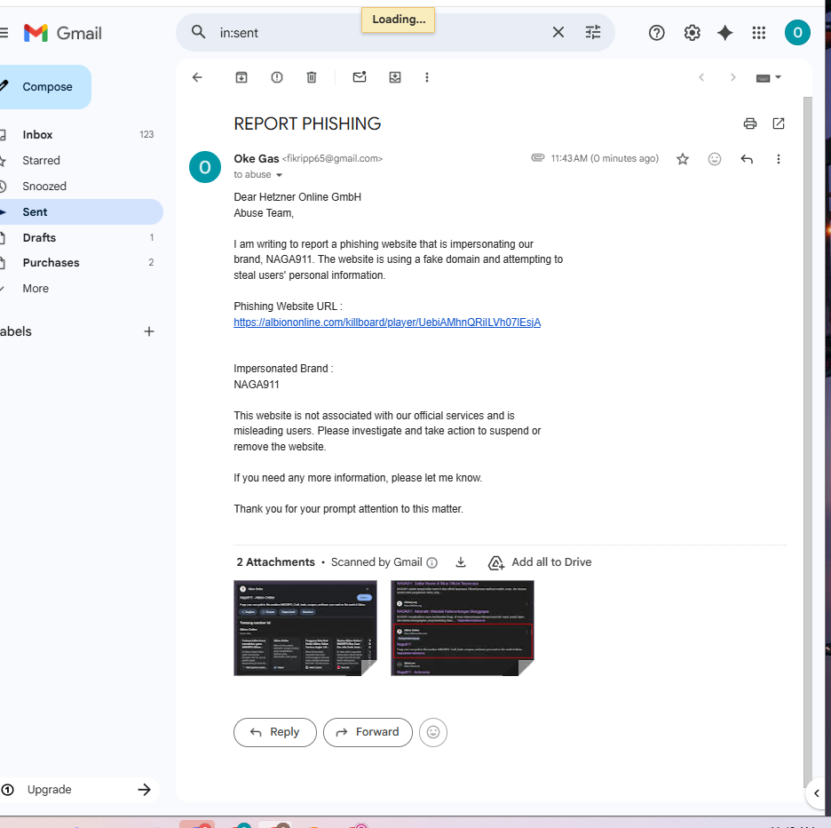Add emoji reaction next to Forward
Viewport: 831px width, 828px height.
tap(433, 732)
